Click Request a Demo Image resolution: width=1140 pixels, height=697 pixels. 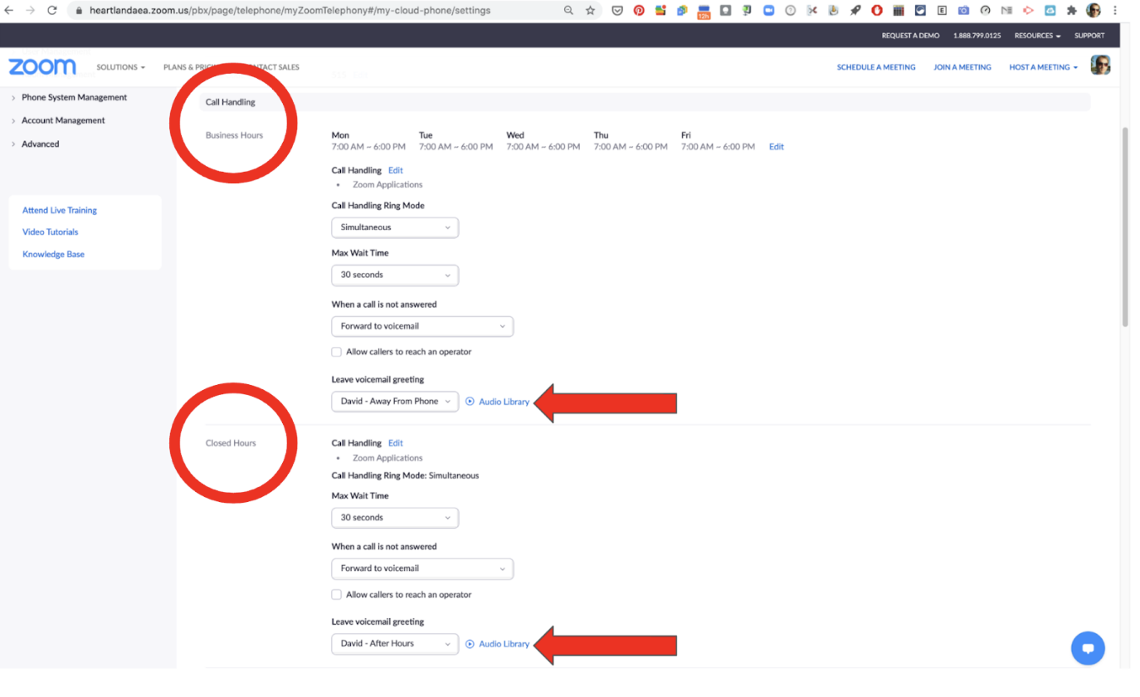[x=910, y=36]
